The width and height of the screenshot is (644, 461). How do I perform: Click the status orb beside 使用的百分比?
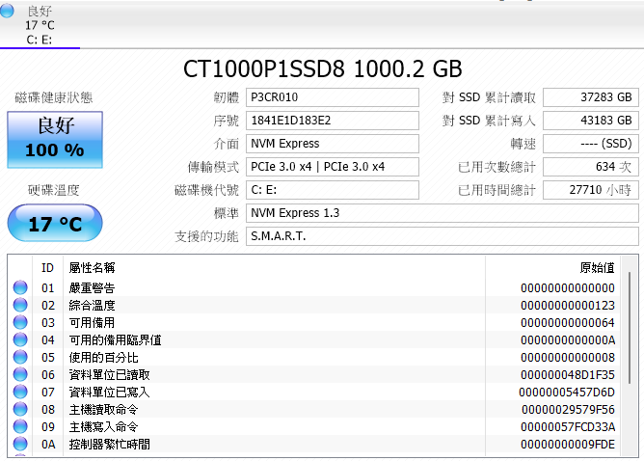(19, 358)
